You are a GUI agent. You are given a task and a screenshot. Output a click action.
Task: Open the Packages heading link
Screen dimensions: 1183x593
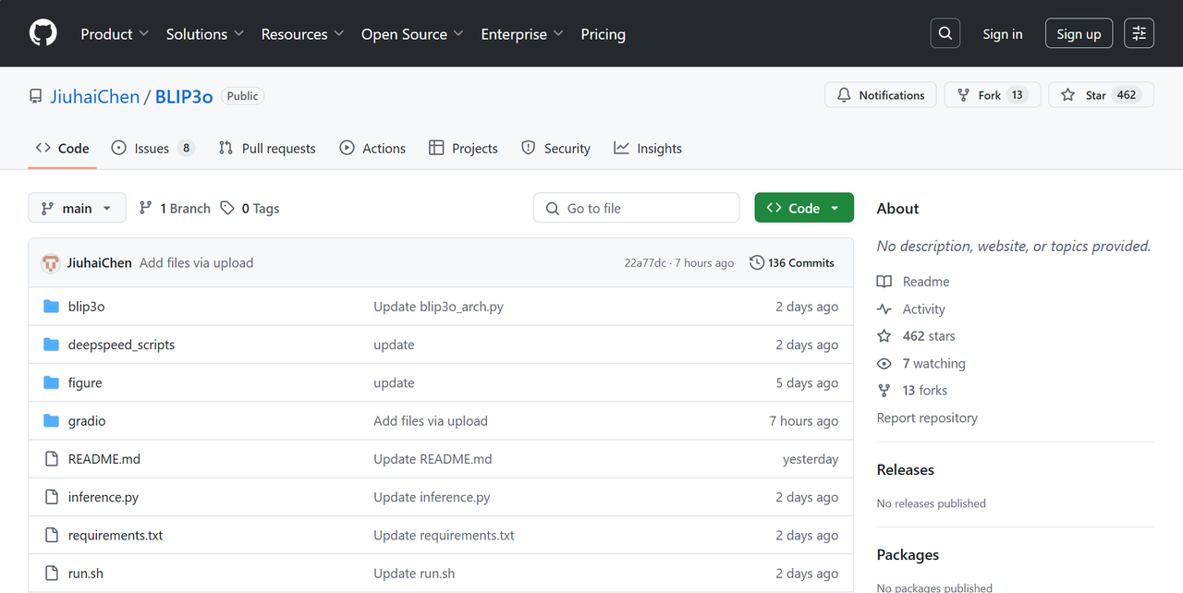point(908,555)
